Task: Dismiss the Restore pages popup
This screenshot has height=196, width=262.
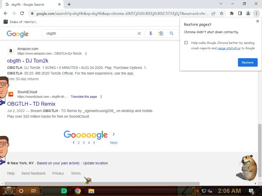Action: [257, 21]
